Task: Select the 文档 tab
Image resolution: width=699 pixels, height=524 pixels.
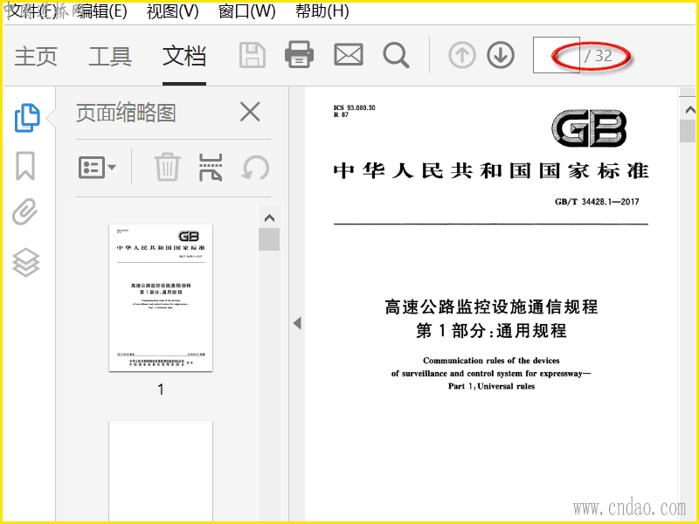Action: coord(184,57)
